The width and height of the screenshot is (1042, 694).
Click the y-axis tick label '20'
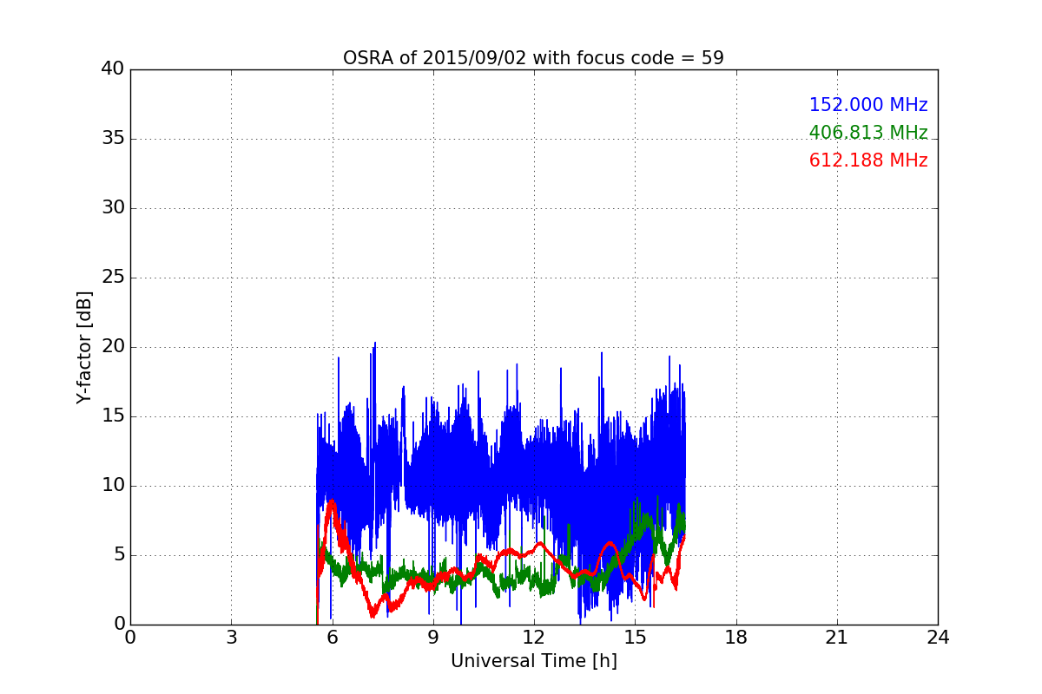click(113, 347)
